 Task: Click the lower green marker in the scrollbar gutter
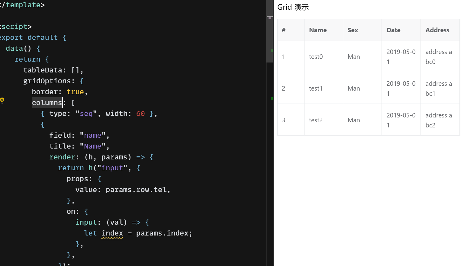(x=271, y=99)
